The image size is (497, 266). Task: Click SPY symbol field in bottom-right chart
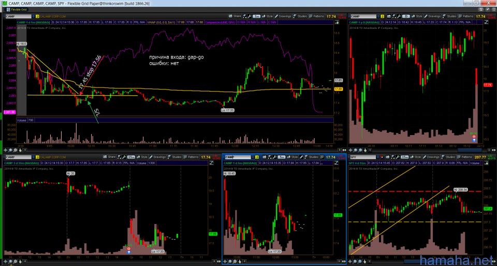point(363,157)
